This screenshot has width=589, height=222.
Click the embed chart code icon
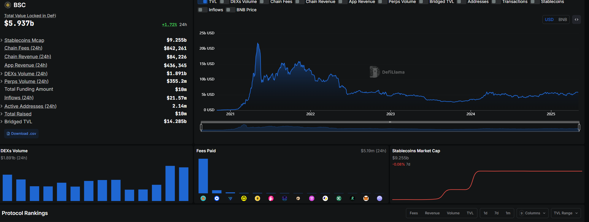point(576,20)
